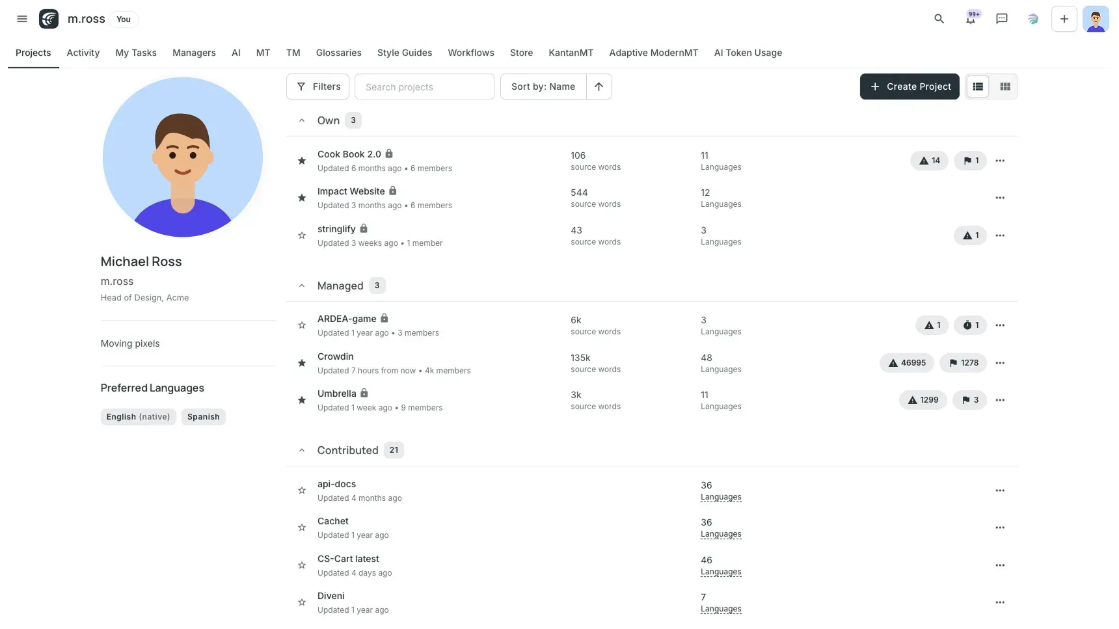The height and width of the screenshot is (629, 1119).
Task: Open the api-docs project link
Action: tap(336, 484)
